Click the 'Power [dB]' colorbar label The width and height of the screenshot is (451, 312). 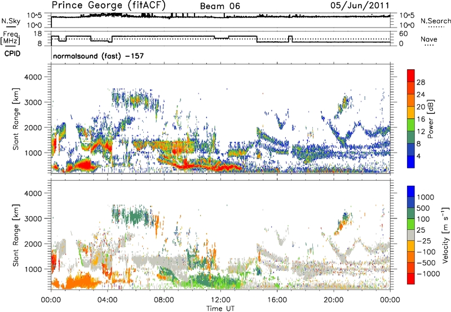[430, 119]
